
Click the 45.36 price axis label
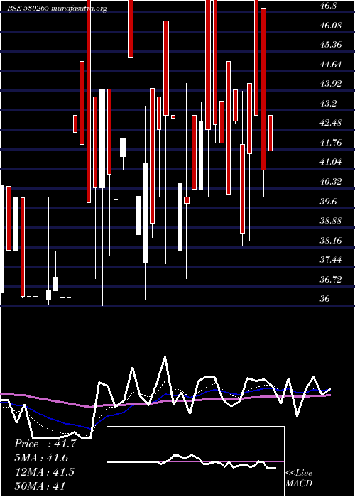[331, 44]
